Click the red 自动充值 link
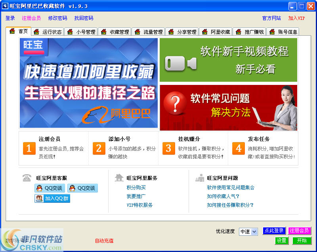317x252 pixels. (104, 241)
